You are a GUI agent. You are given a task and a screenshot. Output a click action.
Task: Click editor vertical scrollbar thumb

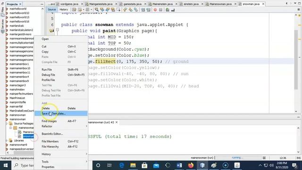point(296,60)
